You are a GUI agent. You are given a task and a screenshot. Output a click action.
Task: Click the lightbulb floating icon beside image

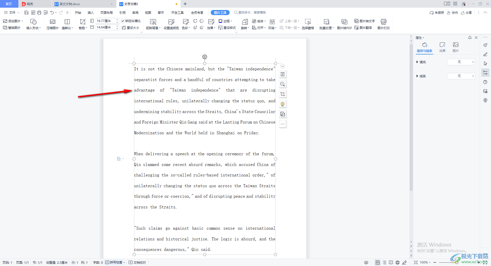coord(283,104)
